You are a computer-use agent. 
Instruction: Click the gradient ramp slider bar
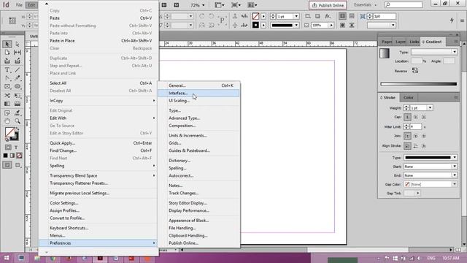click(x=418, y=84)
